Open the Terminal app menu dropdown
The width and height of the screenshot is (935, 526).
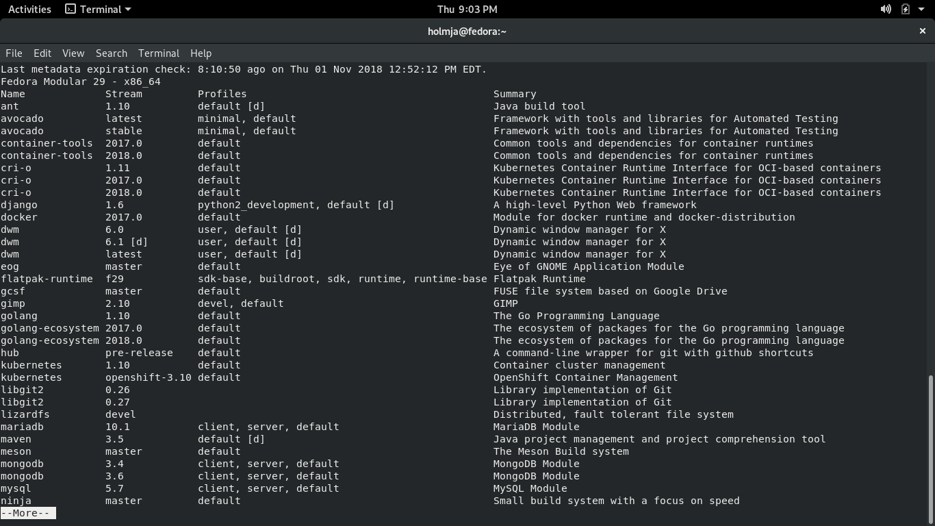[x=98, y=9]
